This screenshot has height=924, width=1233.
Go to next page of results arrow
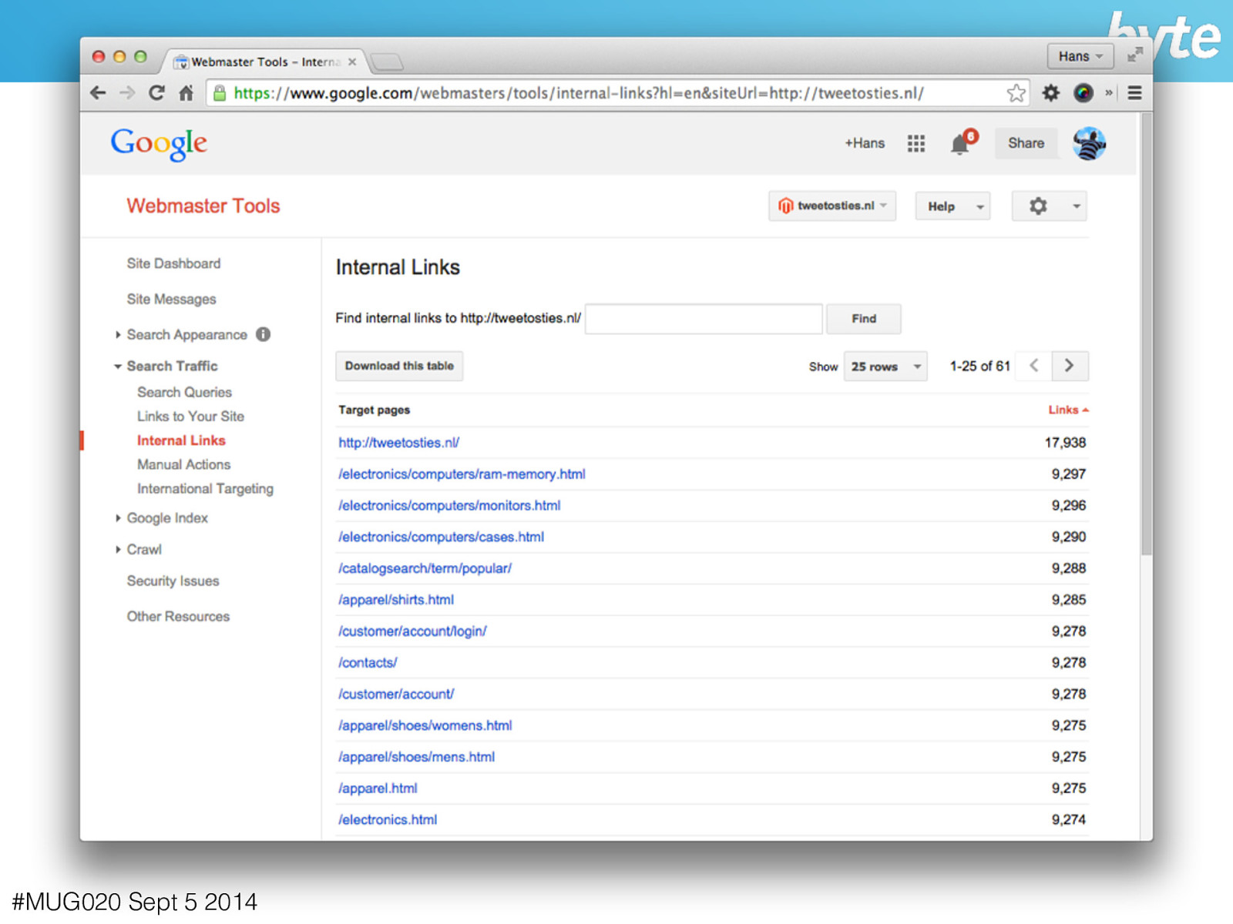tap(1070, 366)
